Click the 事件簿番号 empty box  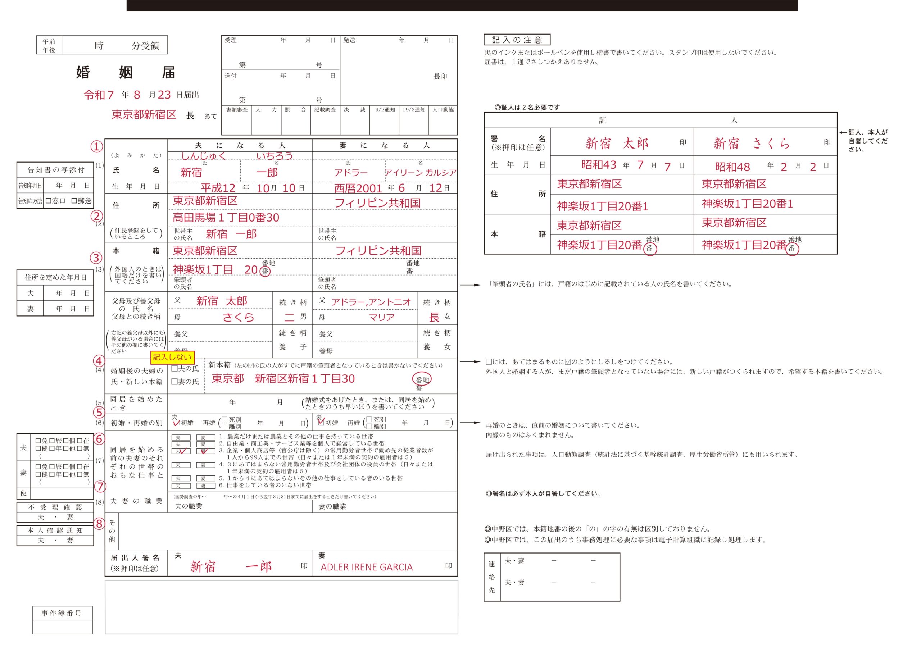coord(62,627)
